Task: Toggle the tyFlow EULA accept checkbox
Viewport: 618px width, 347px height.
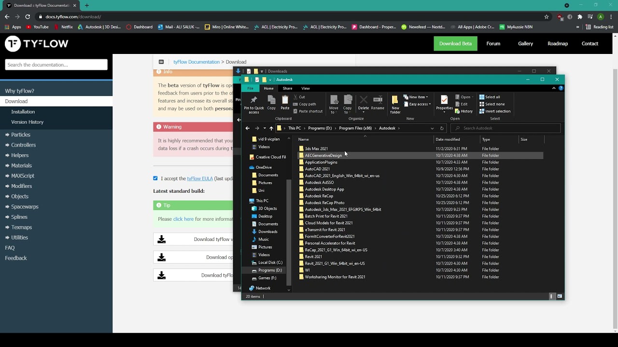Action: pos(155,178)
